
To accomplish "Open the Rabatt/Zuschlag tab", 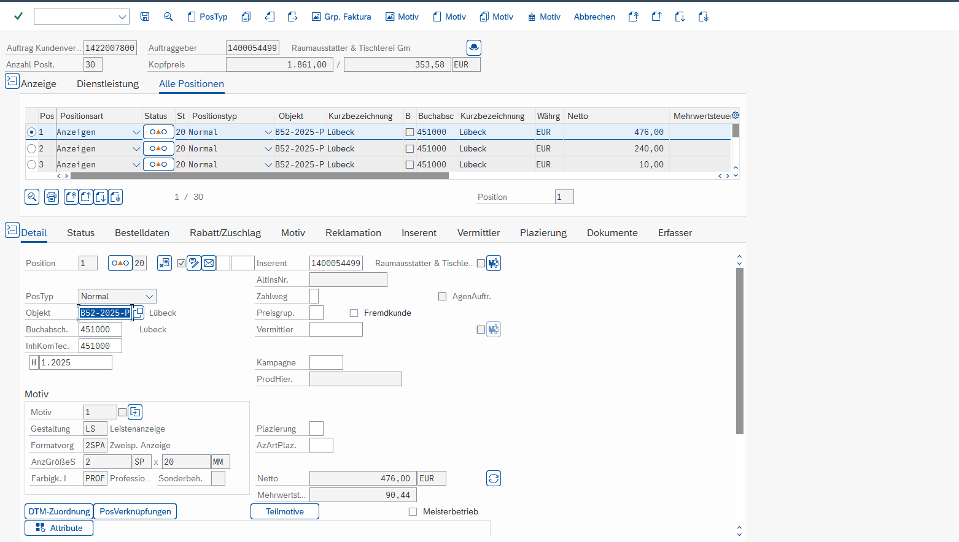I will (x=225, y=232).
